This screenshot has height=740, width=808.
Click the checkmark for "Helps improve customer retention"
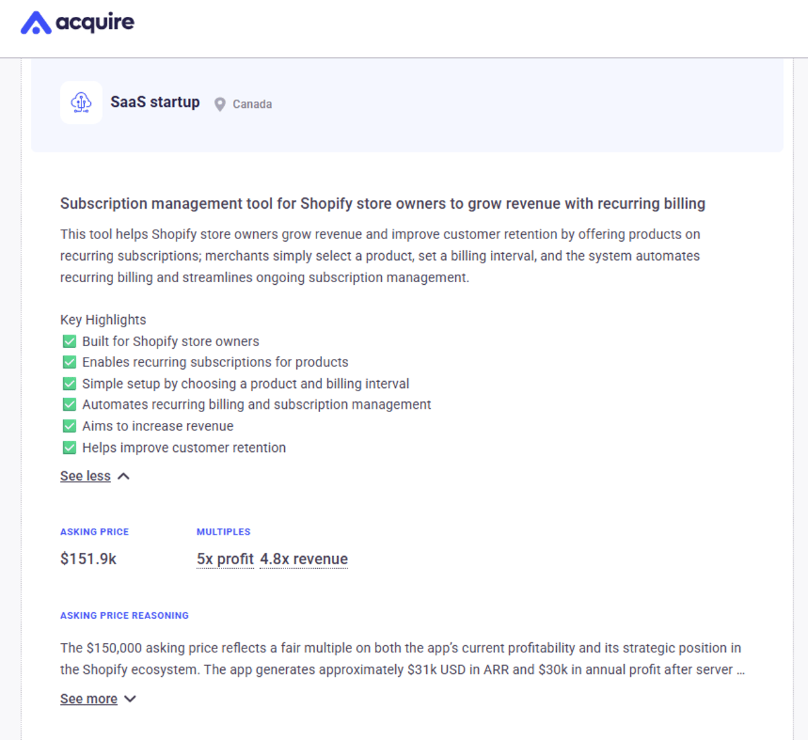69,447
